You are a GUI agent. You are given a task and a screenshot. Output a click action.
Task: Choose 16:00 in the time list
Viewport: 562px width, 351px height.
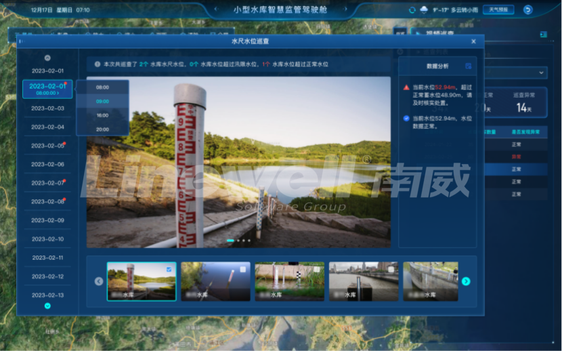[102, 115]
